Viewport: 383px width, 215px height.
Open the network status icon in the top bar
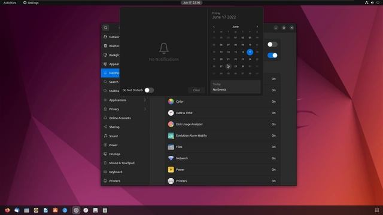pos(367,2)
